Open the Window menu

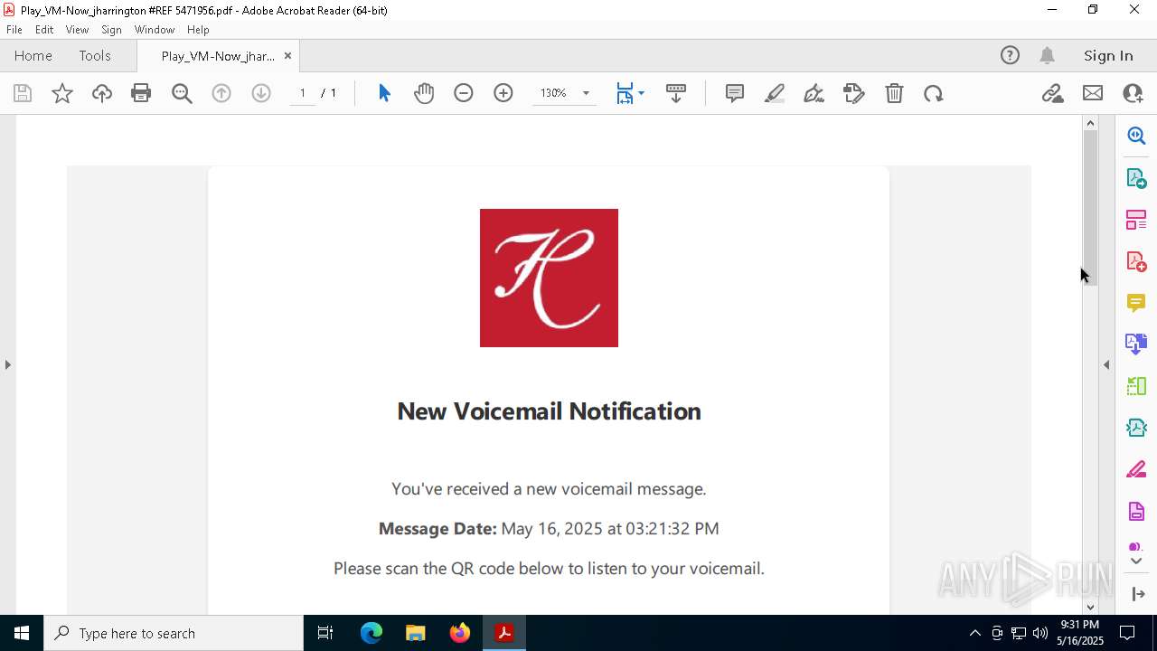(x=155, y=29)
